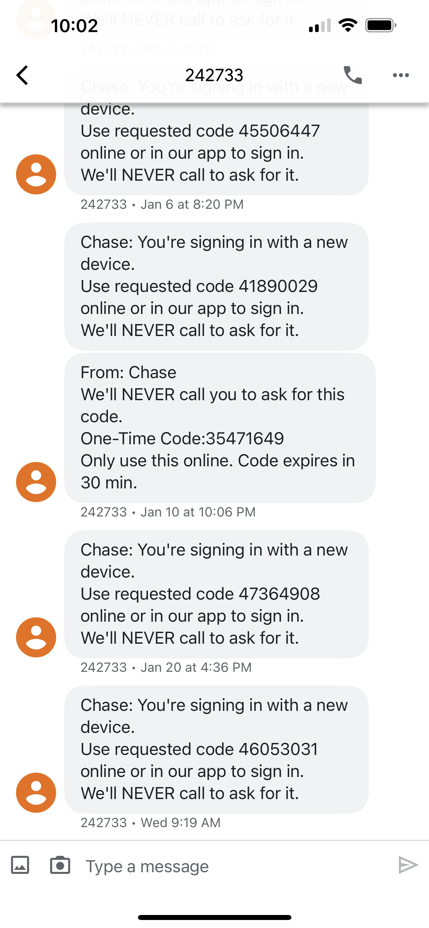Tap the One-Time Code 35471649 message
The width and height of the screenshot is (429, 928).
[220, 428]
